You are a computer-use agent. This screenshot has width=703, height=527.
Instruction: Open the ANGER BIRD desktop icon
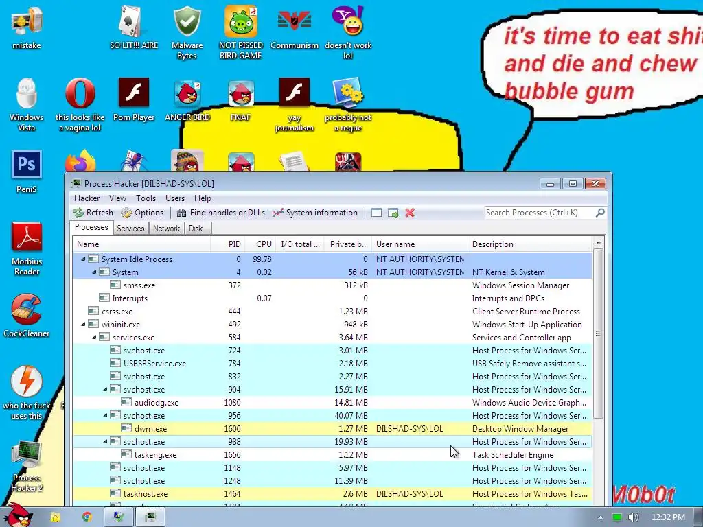187,99
